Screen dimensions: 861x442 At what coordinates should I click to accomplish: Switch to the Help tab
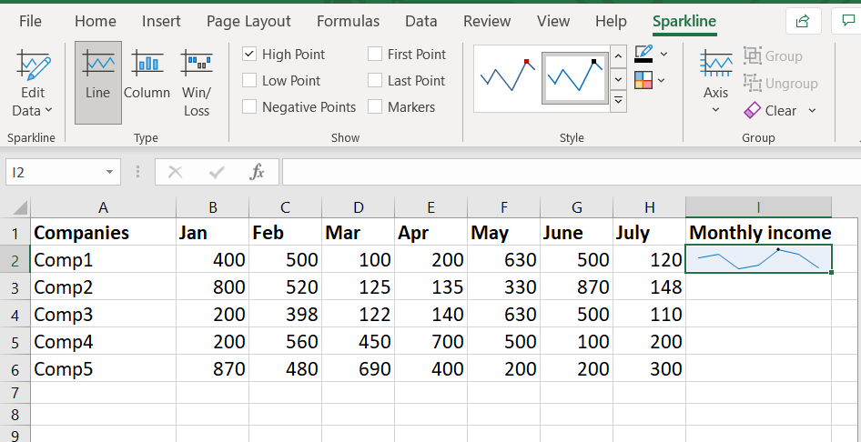pyautogui.click(x=611, y=22)
